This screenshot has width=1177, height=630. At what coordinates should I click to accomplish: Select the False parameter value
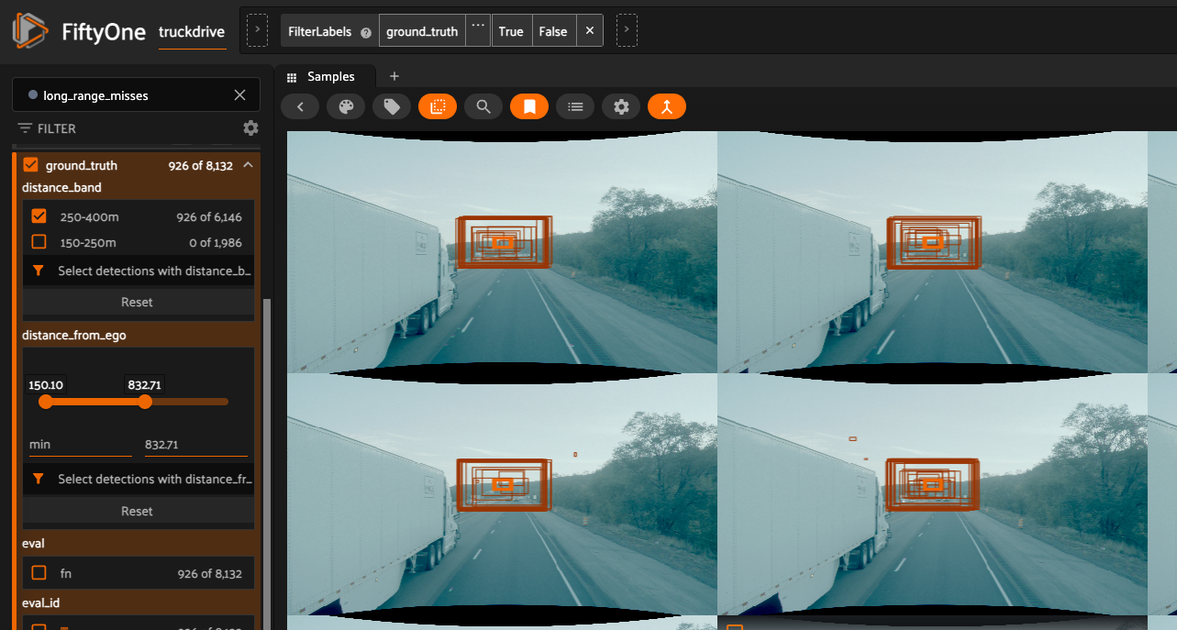553,31
